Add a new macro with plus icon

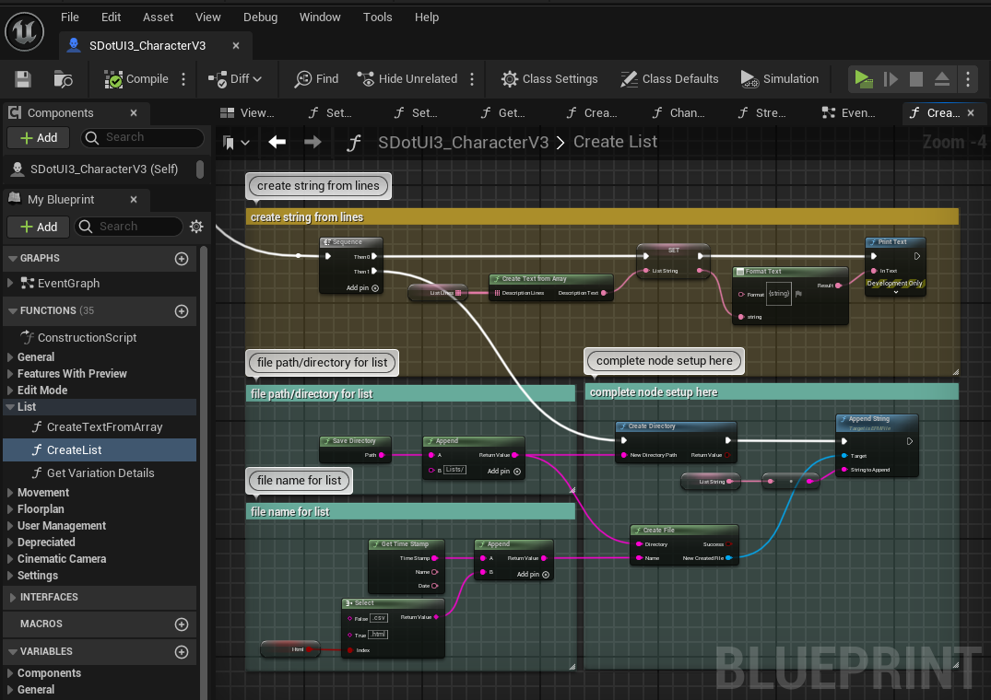point(182,624)
